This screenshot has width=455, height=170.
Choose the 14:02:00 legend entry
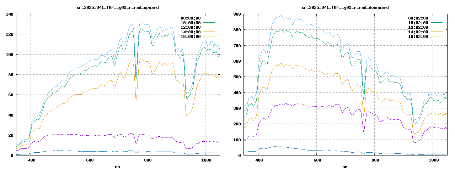click(x=418, y=32)
